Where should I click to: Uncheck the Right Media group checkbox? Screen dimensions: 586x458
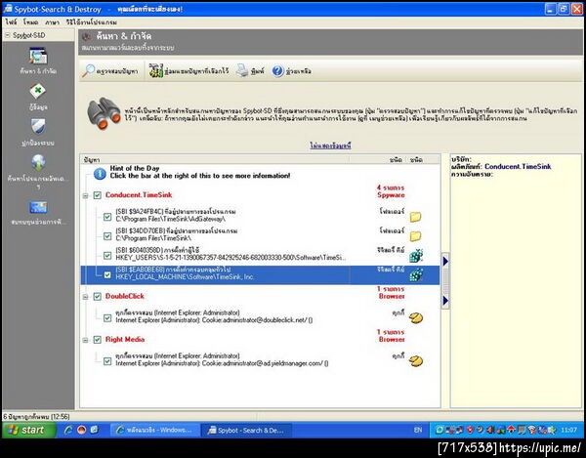tap(97, 340)
